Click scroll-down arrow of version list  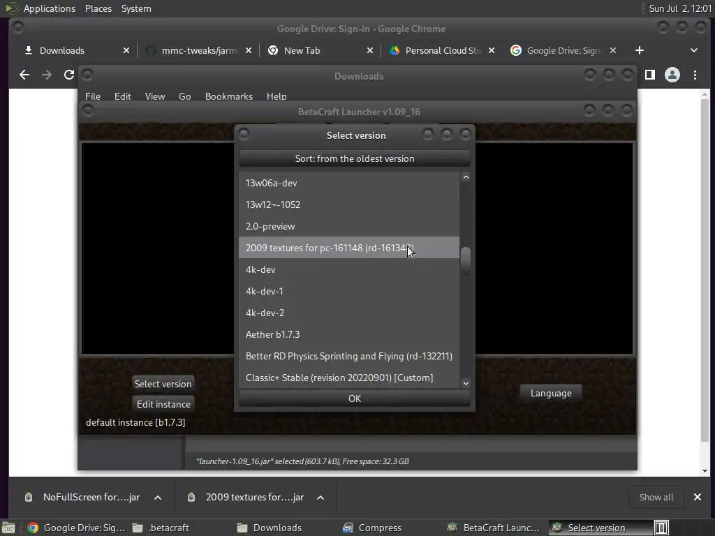[466, 383]
